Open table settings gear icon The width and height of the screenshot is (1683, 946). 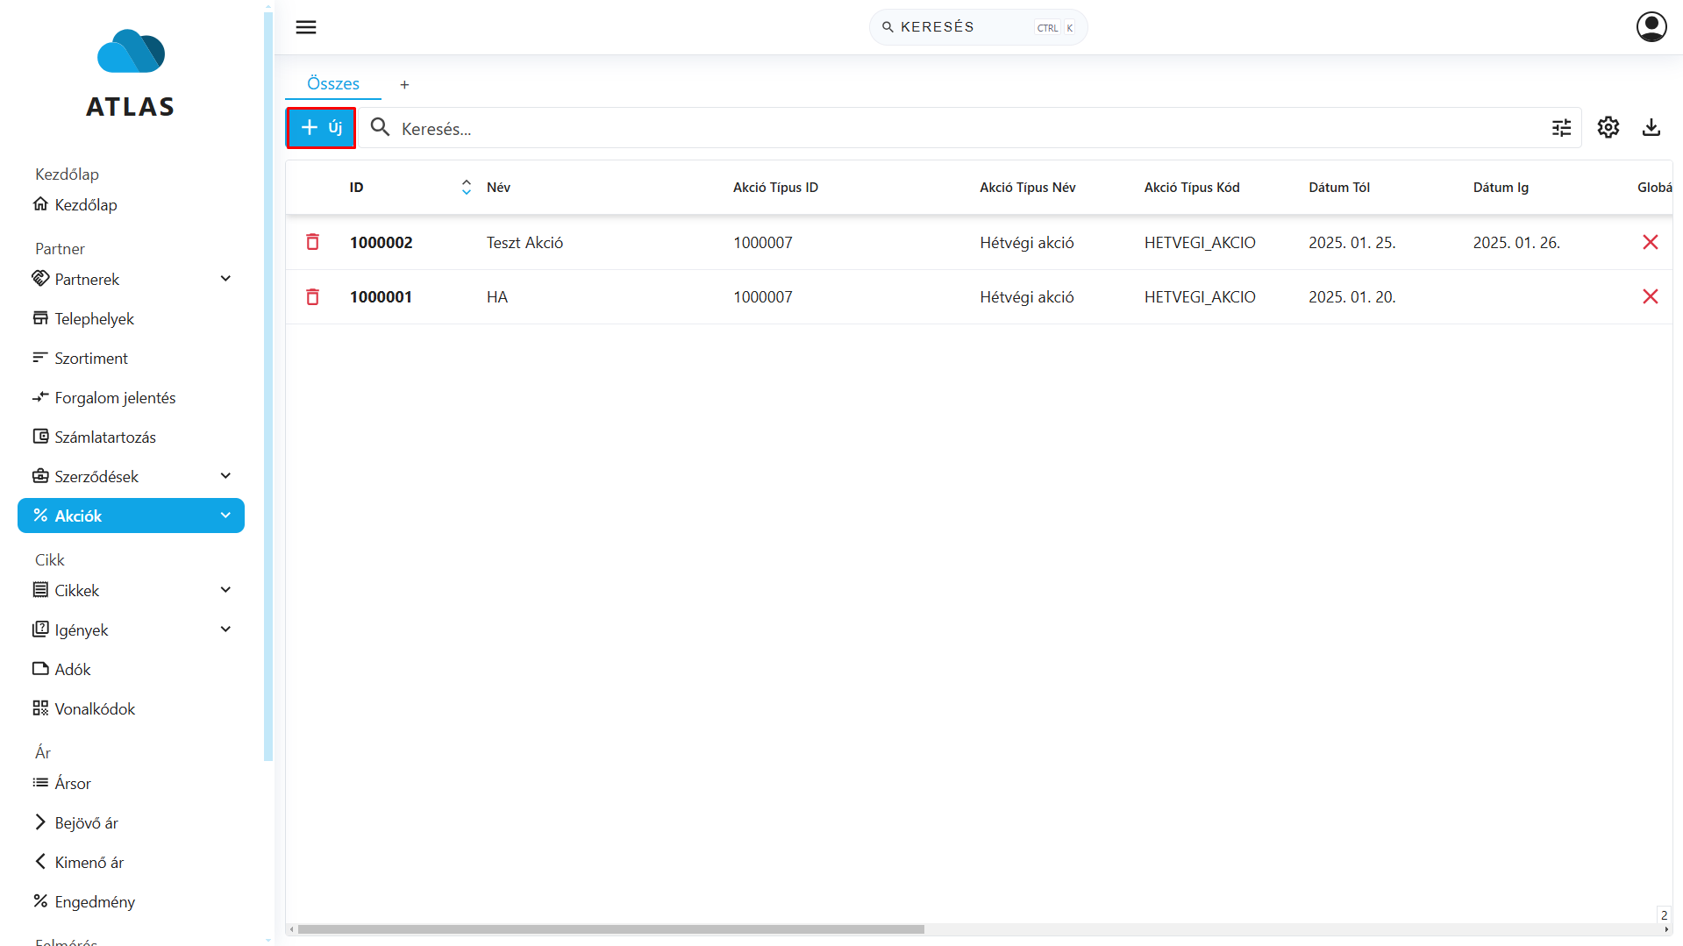[x=1608, y=128]
